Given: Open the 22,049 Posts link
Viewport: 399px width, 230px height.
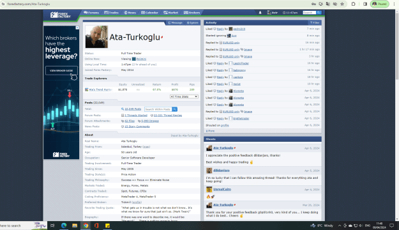Looking at the screenshot, I should pos(133,109).
